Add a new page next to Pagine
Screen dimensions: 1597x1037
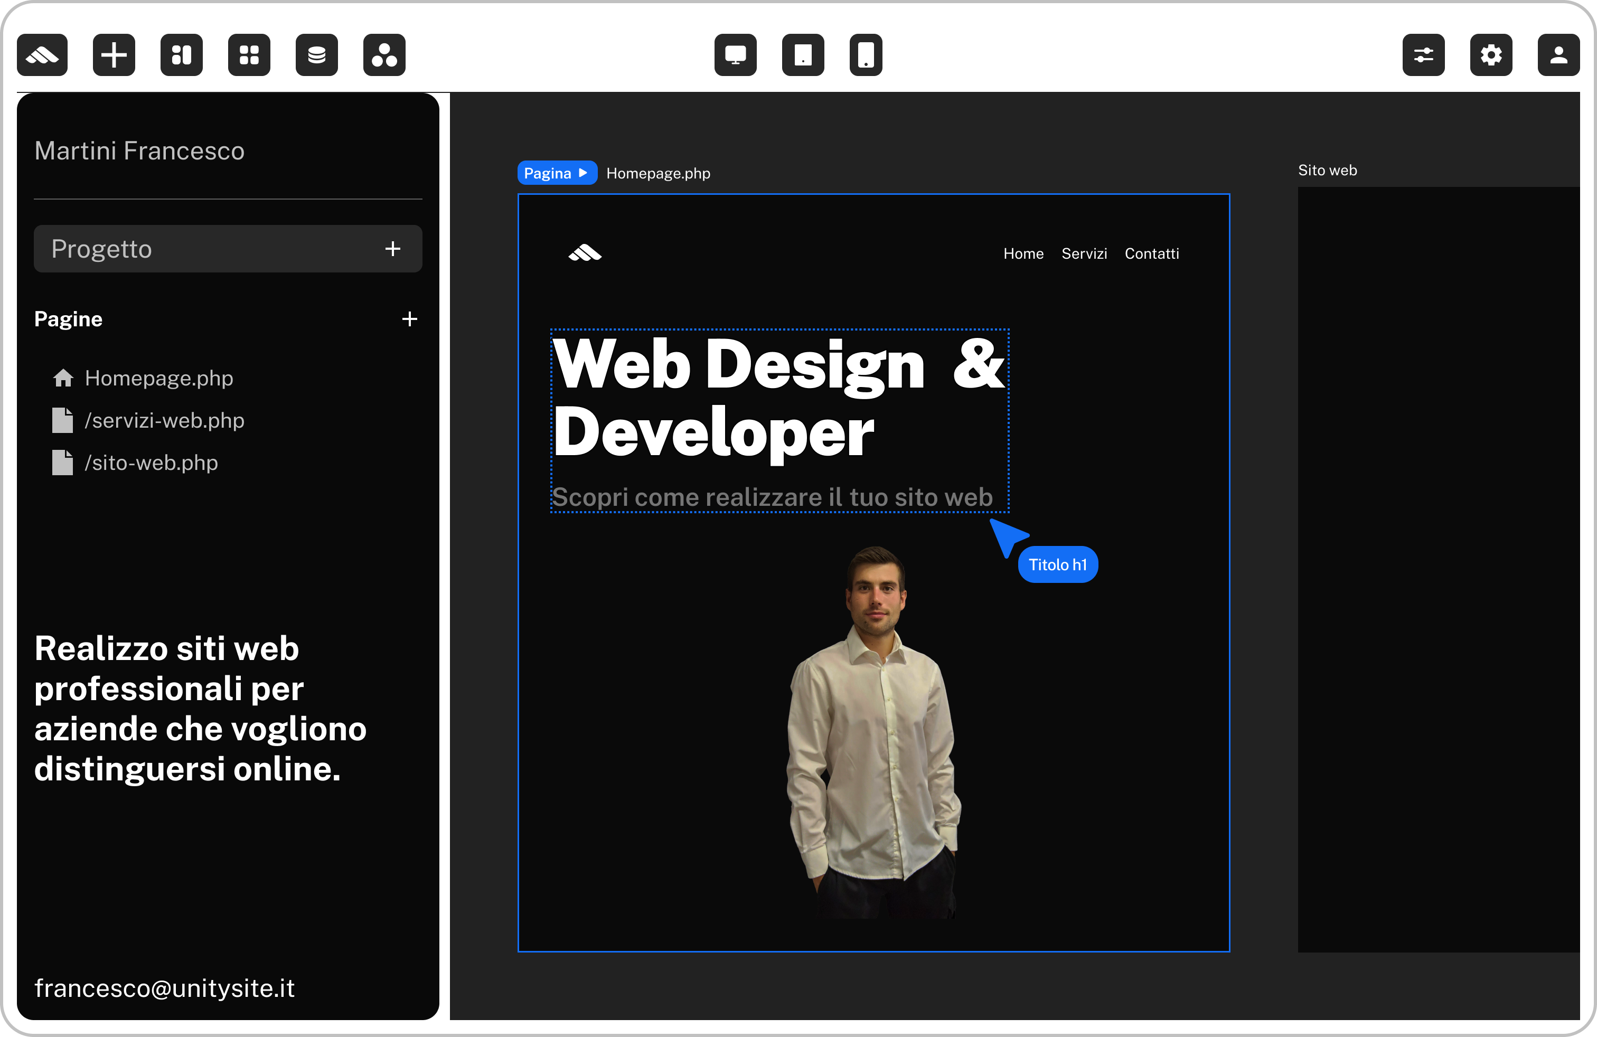(x=409, y=319)
